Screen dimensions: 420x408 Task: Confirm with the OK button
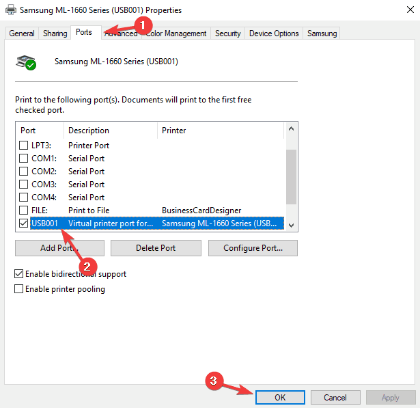[280, 397]
